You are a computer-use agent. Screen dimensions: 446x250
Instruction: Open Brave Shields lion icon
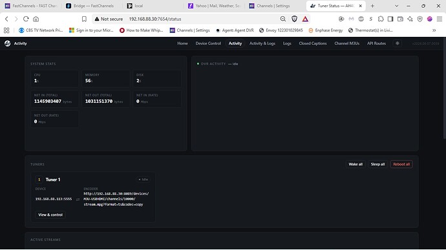tap(294, 19)
